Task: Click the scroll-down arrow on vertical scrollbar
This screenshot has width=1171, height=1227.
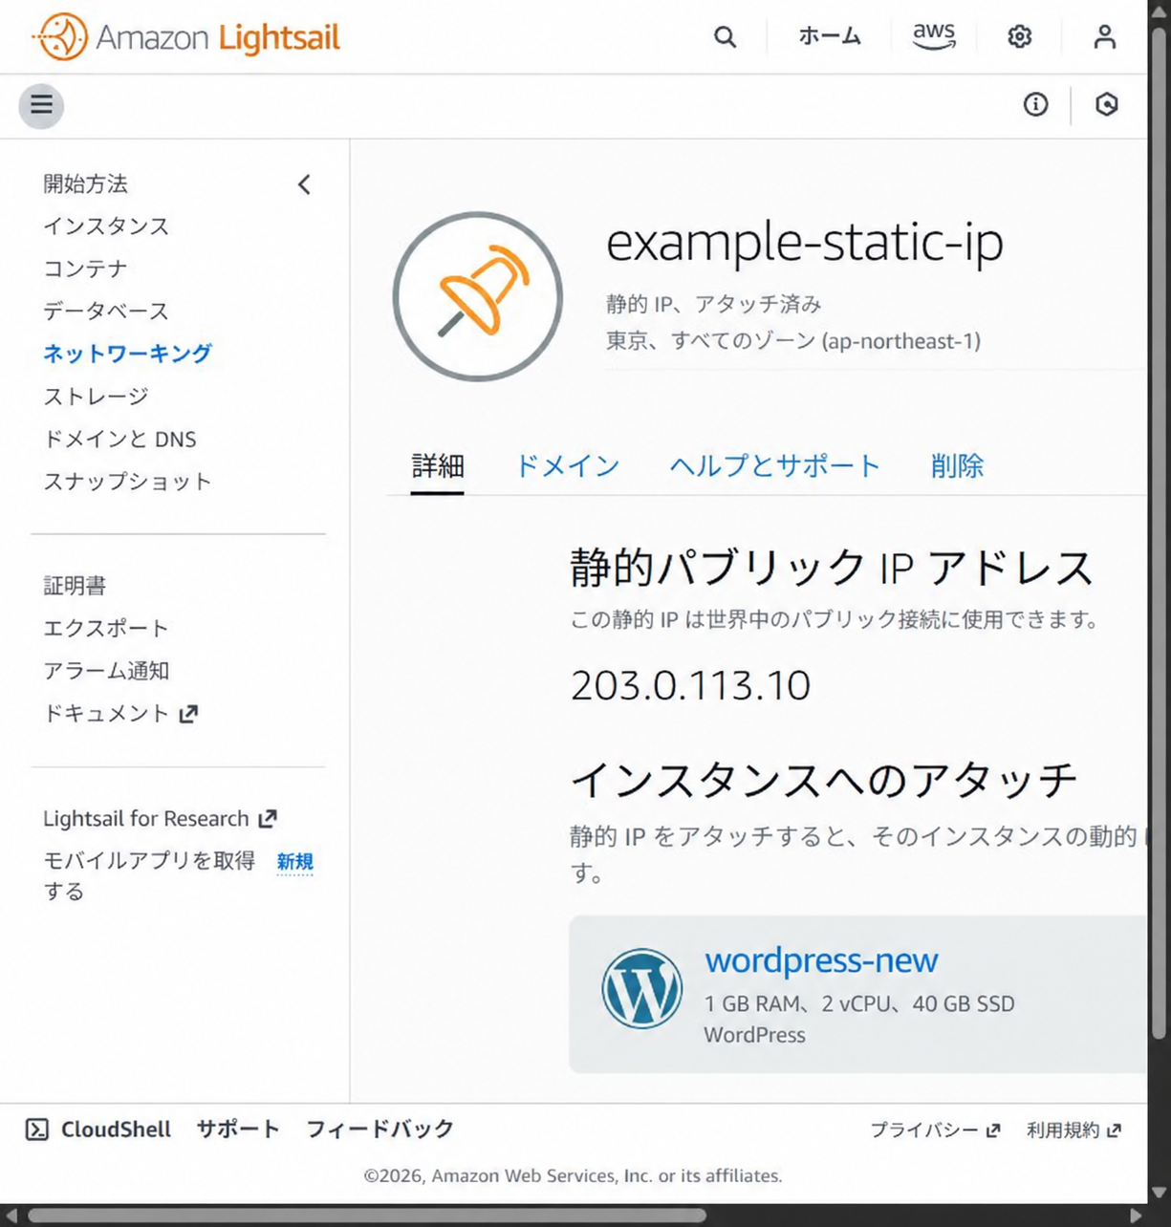Action: click(1159, 1192)
